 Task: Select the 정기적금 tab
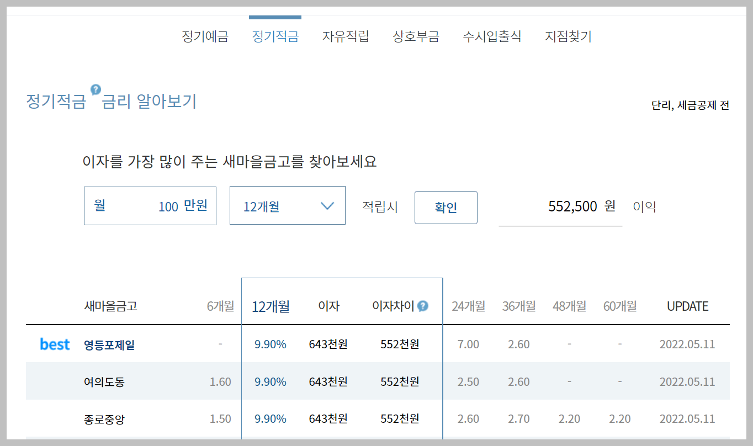tap(275, 37)
